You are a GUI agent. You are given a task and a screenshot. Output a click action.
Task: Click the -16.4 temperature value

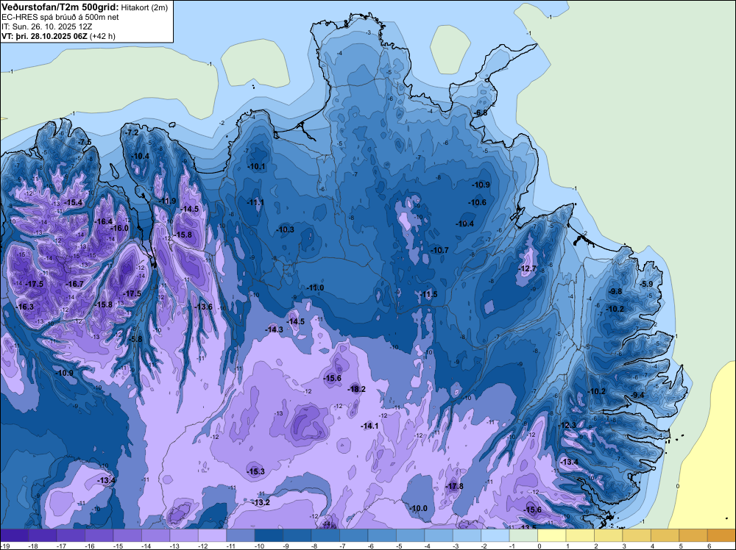point(103,221)
